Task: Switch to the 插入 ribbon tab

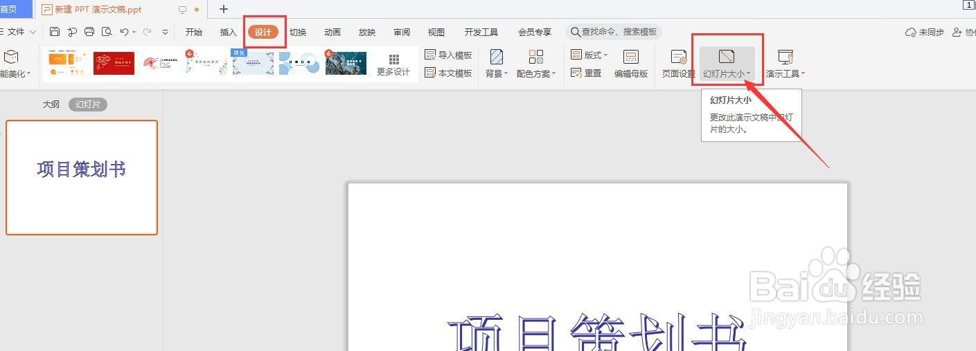Action: [229, 32]
